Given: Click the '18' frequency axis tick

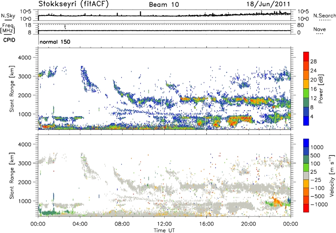Looking at the screenshot, I should click(x=28, y=25).
